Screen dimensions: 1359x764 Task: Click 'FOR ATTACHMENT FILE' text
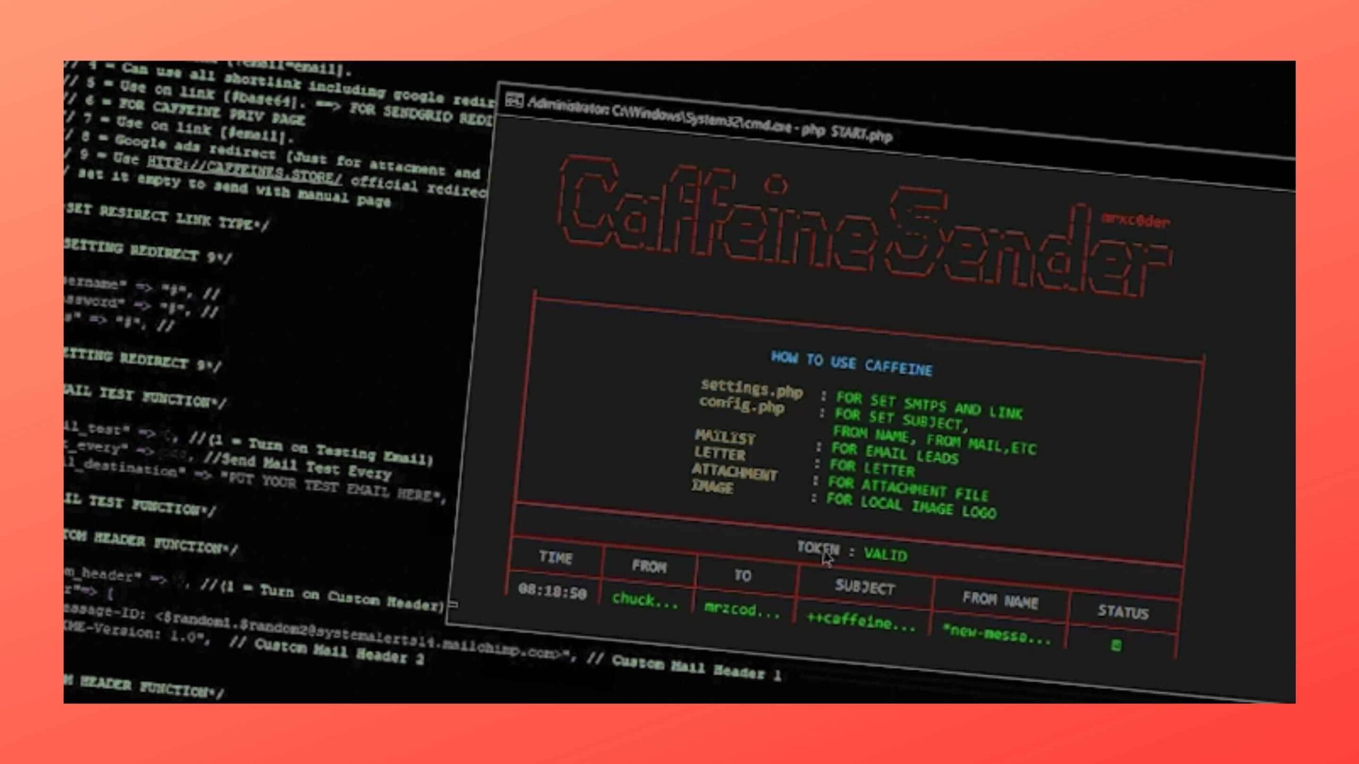[x=908, y=489]
